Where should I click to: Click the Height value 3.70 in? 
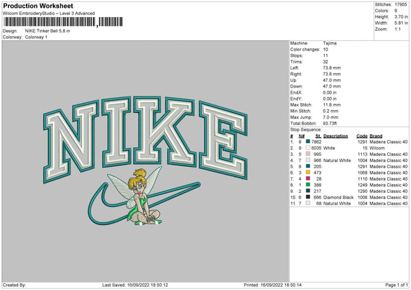tap(401, 16)
